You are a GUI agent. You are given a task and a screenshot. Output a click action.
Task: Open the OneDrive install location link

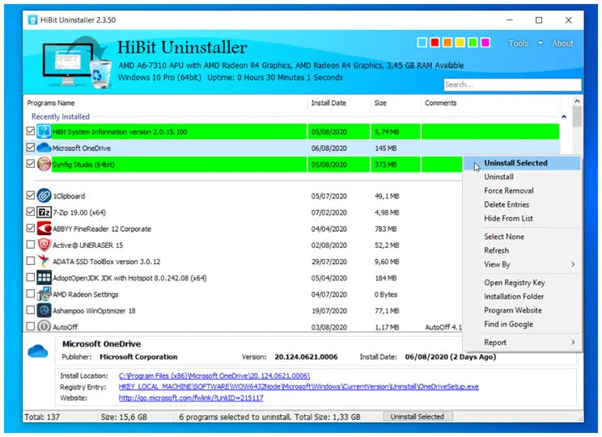pos(214,376)
